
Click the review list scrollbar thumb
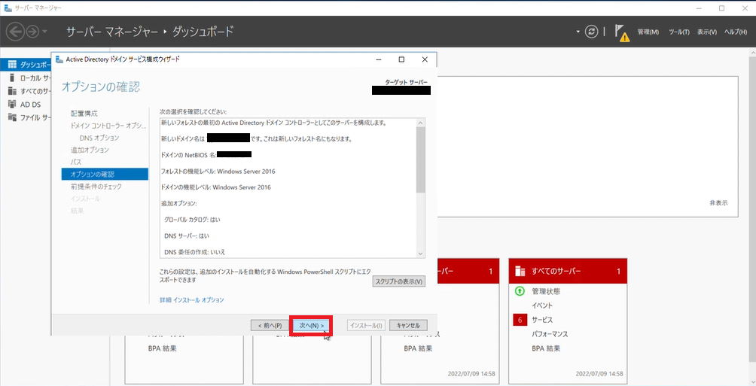pos(421,160)
